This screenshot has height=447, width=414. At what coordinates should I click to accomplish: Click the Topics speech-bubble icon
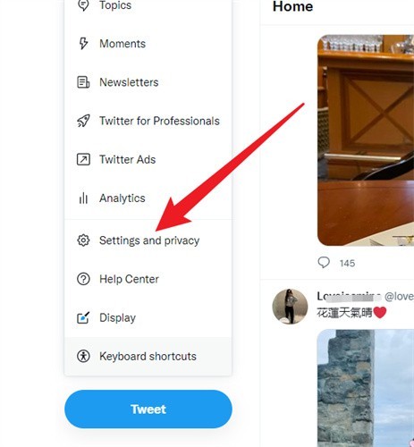click(83, 5)
